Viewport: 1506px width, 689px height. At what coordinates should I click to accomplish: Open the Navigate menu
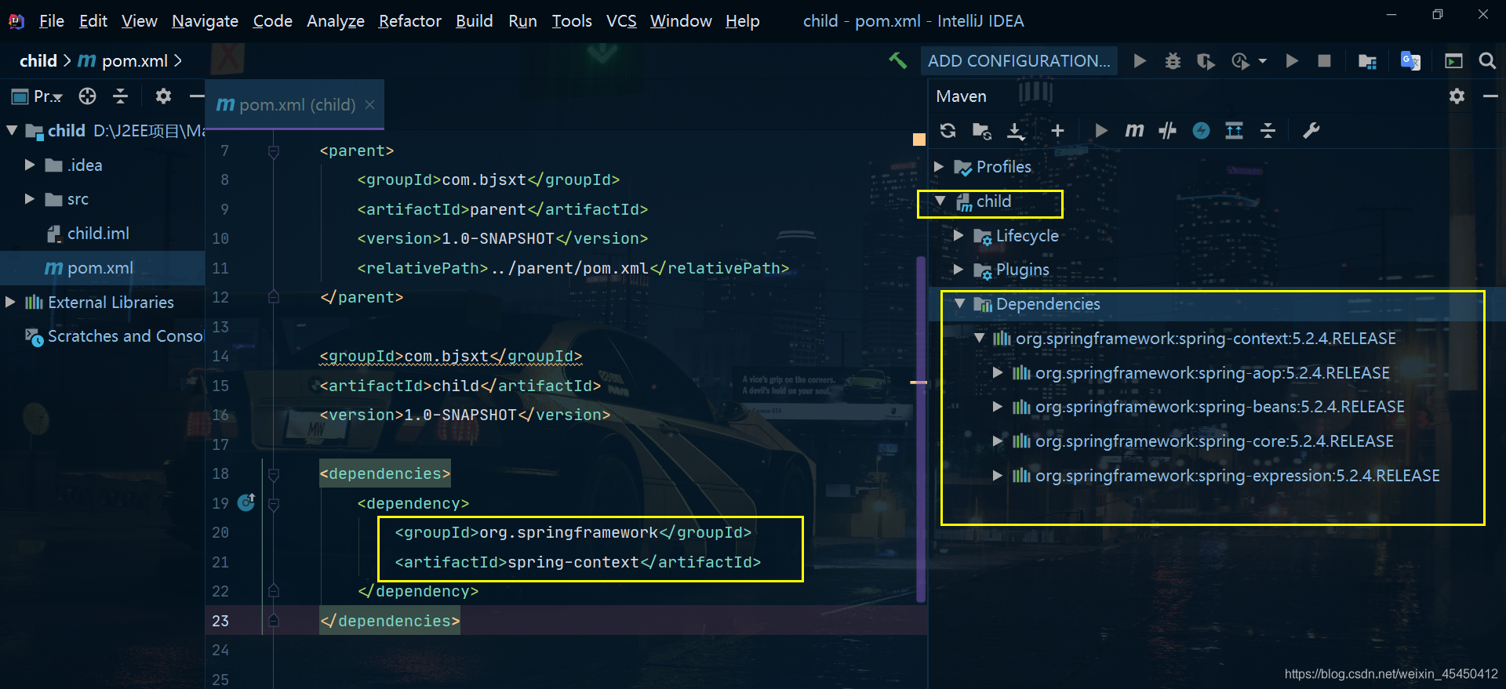click(205, 20)
